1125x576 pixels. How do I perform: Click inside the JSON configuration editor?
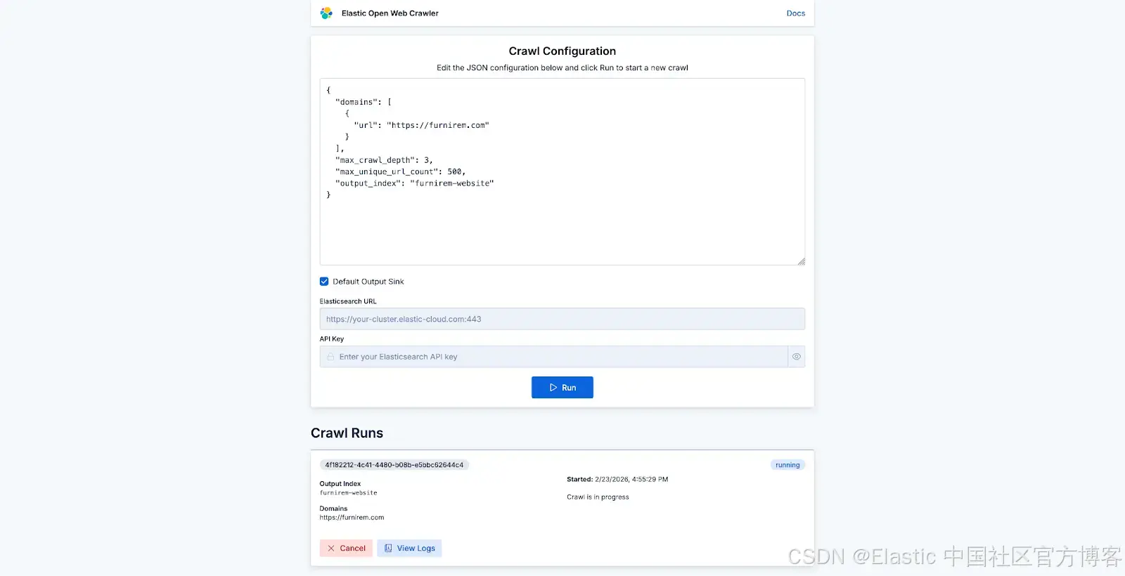tap(562, 171)
